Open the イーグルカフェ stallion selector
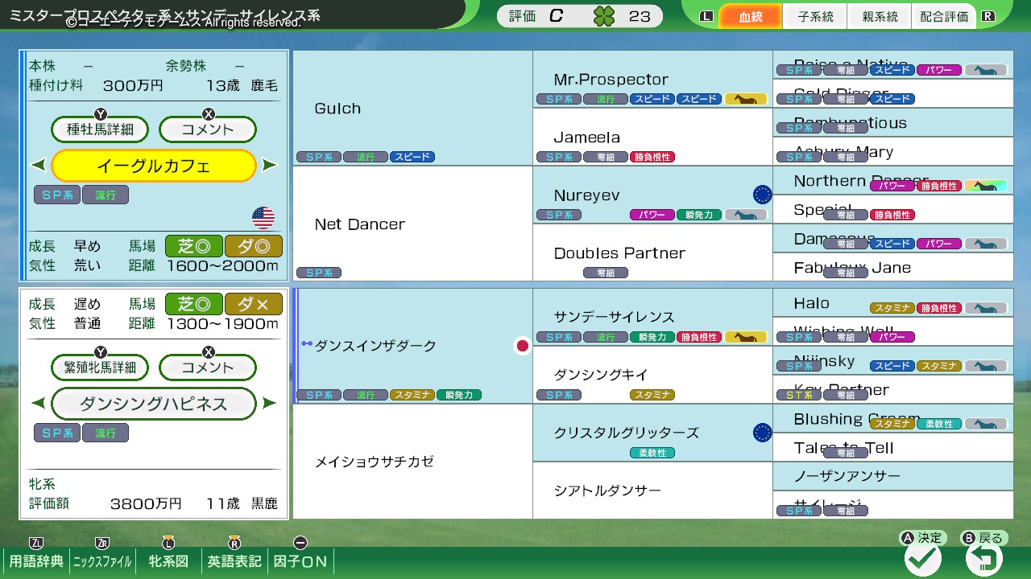The height and width of the screenshot is (579, 1031). pos(154,166)
